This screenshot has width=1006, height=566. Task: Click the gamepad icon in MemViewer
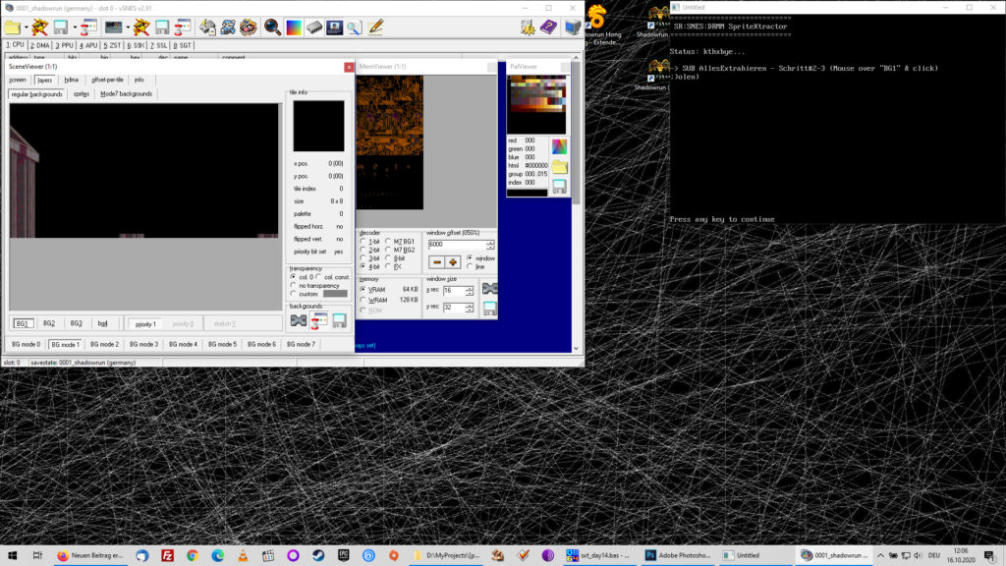coord(489,288)
